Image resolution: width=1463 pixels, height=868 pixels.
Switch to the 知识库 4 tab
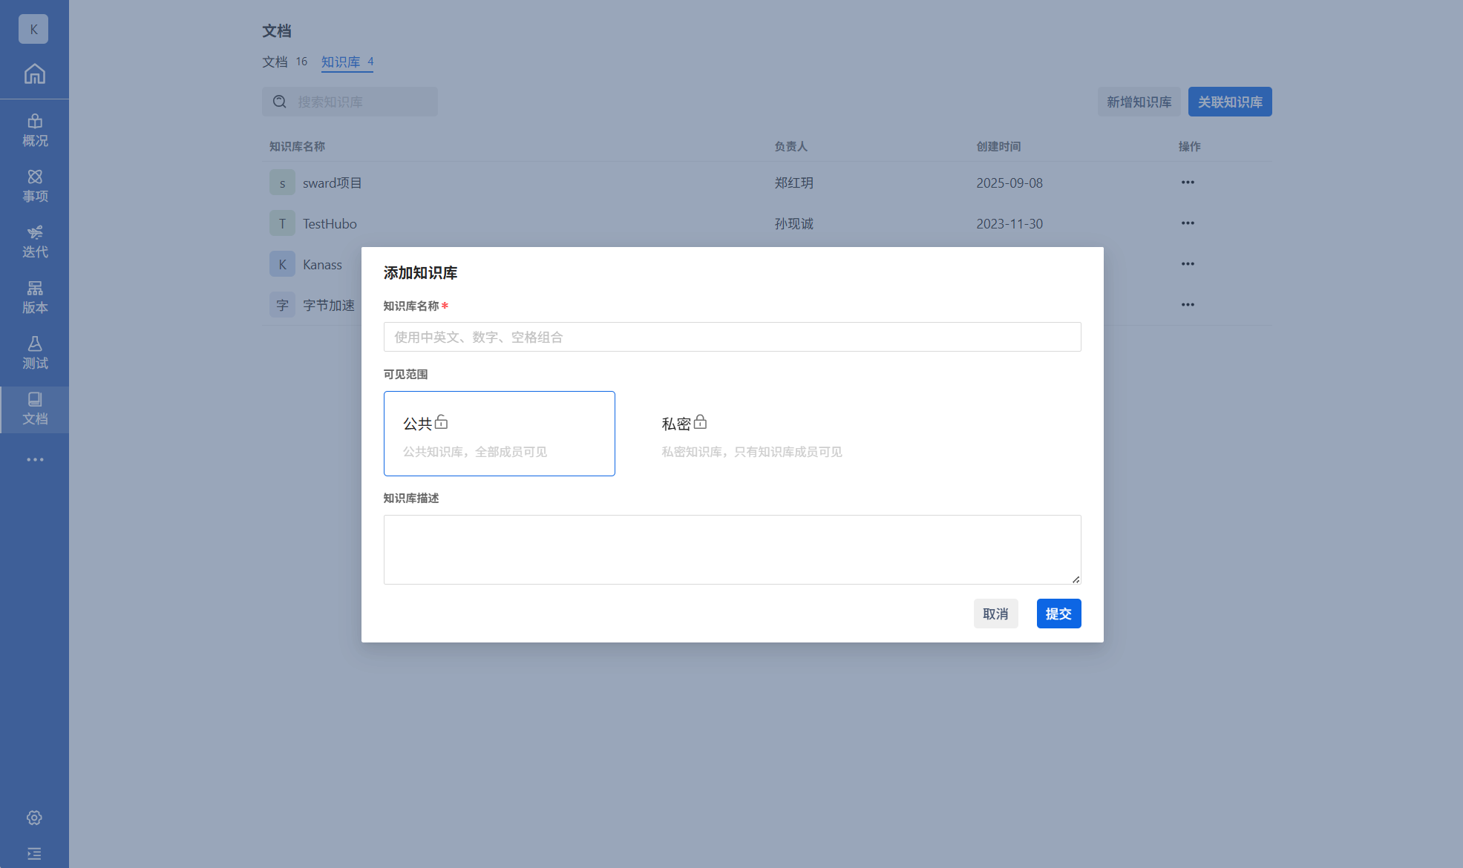[x=347, y=62]
